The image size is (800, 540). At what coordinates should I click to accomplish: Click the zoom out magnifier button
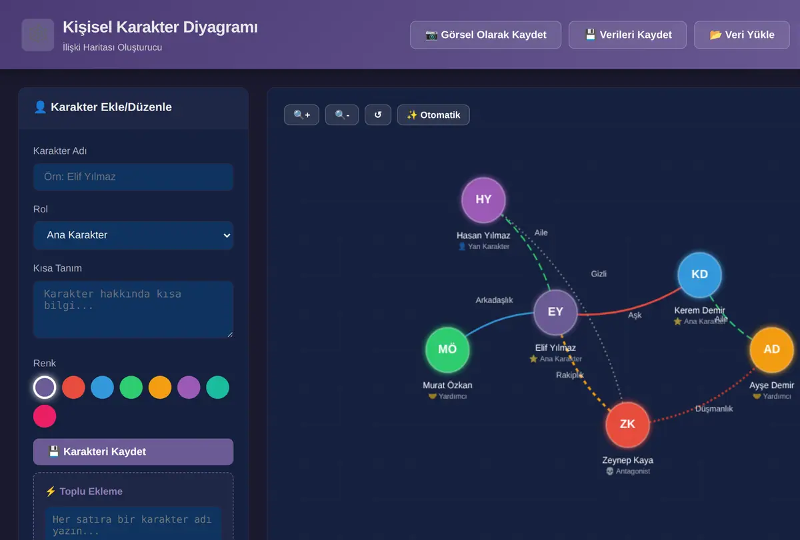coord(342,115)
